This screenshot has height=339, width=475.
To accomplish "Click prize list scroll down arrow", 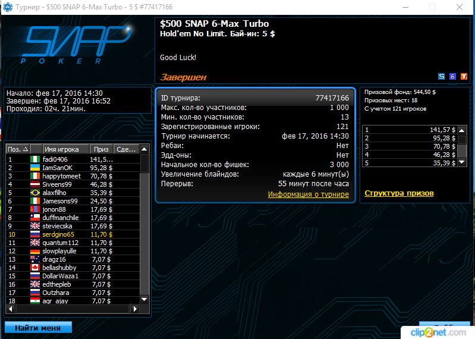I will pos(462,162).
